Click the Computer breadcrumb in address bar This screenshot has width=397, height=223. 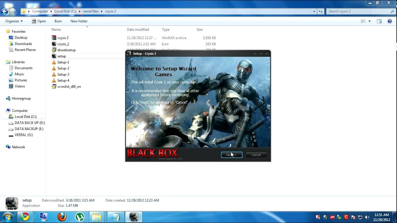40,11
